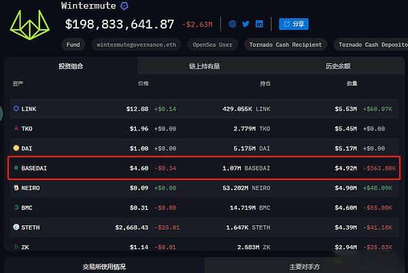The width and height of the screenshot is (408, 273).
Task: Switch to the 链上持有量 tab
Action: pos(205,67)
